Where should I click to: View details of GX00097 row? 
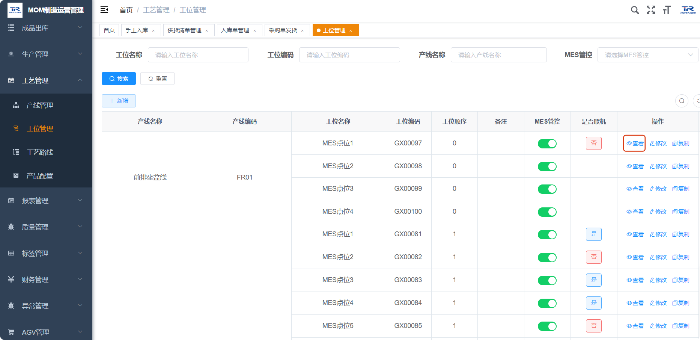pyautogui.click(x=635, y=143)
